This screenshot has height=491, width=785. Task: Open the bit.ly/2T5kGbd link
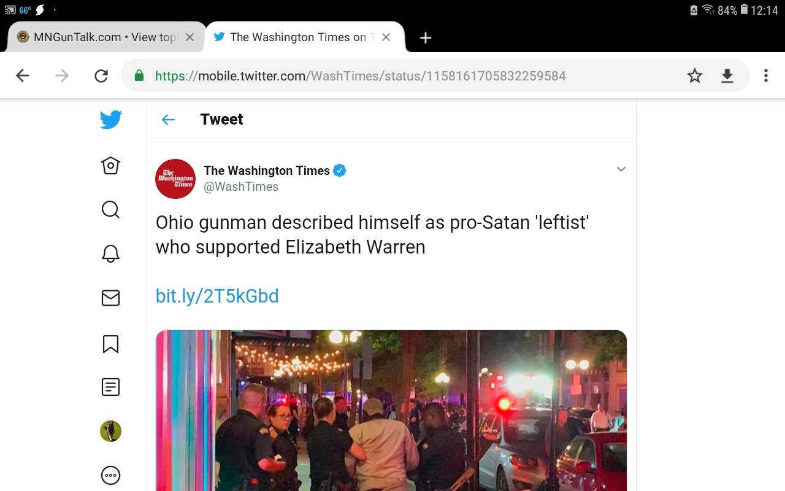pyautogui.click(x=217, y=296)
